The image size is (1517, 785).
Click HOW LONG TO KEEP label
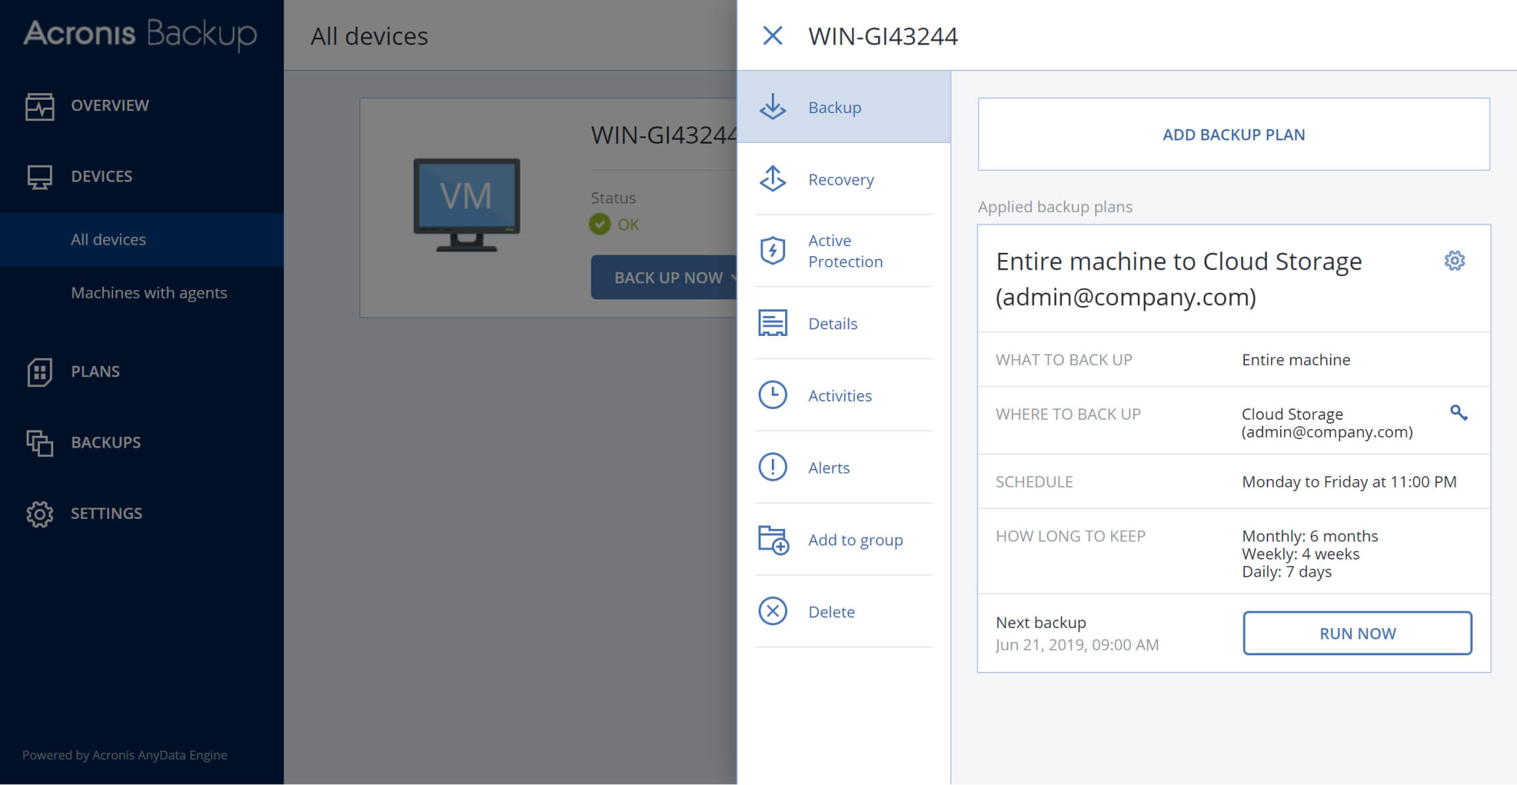point(1071,536)
